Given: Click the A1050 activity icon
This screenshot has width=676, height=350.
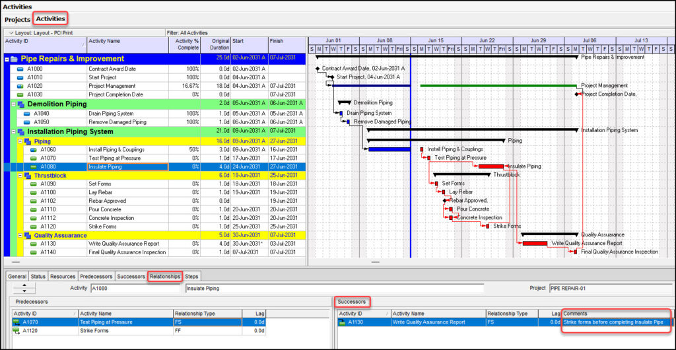Looking at the screenshot, I should [x=26, y=122].
